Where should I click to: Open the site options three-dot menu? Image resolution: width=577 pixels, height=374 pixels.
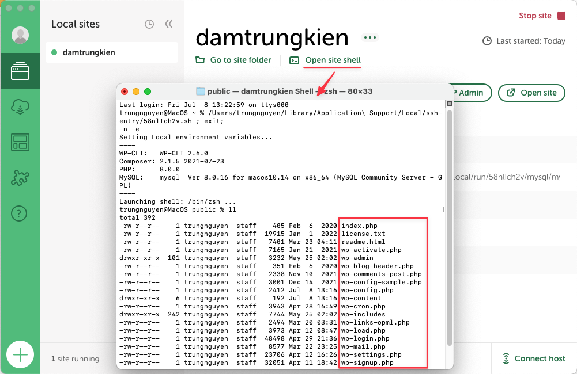[x=370, y=37]
